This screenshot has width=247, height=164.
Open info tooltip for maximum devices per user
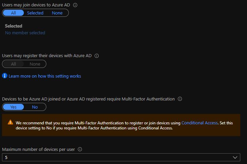click(80, 149)
